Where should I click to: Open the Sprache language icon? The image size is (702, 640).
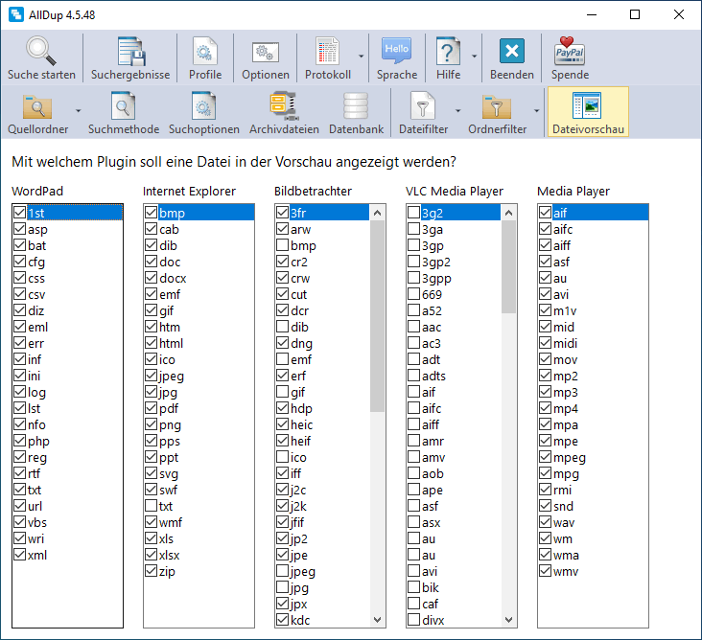tap(396, 52)
